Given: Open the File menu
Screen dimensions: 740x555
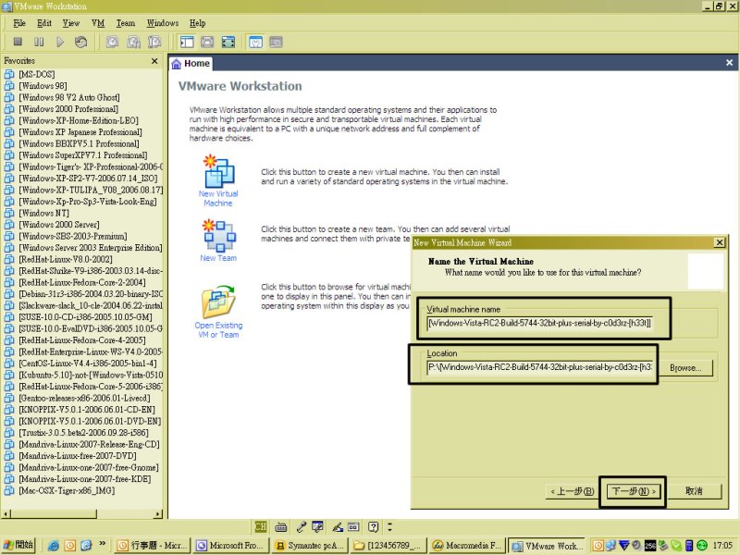Looking at the screenshot, I should point(19,22).
